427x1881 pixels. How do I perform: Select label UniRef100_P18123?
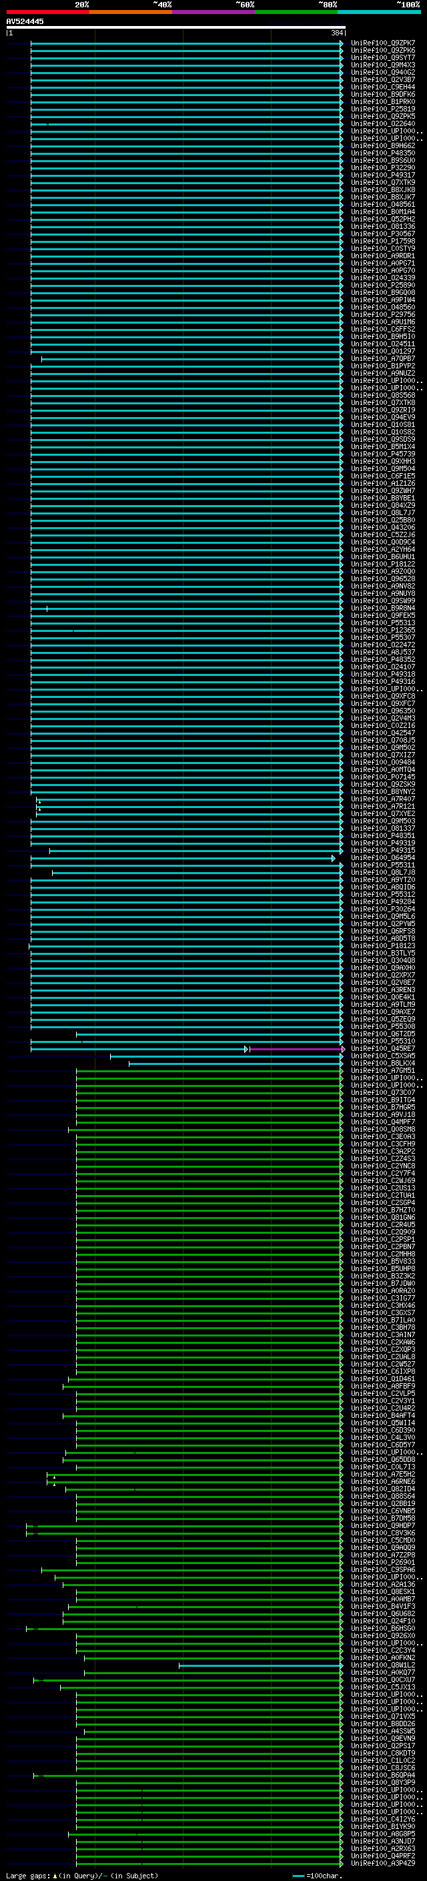[x=383, y=946]
